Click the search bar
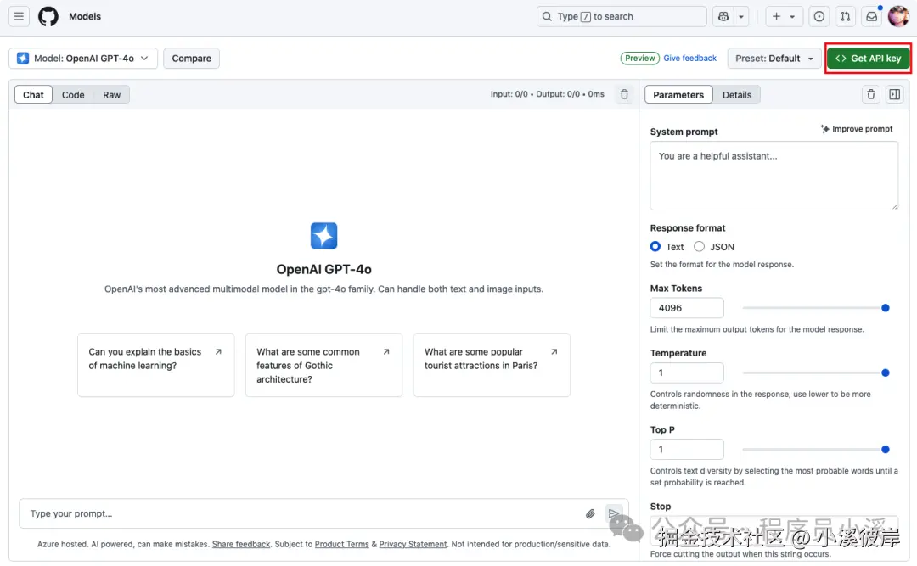Screen dimensions: 917x566 (x=621, y=16)
